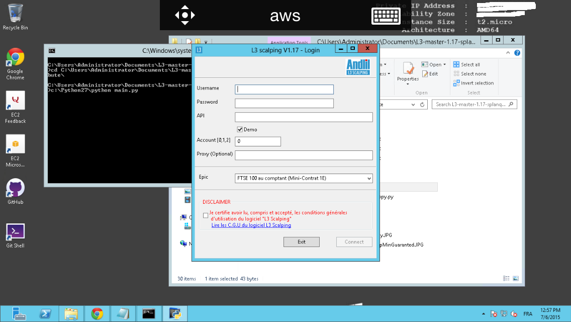Expand the Open dropdown arrow in ribbon
Viewport: 571px width, 322px height.
click(x=445, y=64)
